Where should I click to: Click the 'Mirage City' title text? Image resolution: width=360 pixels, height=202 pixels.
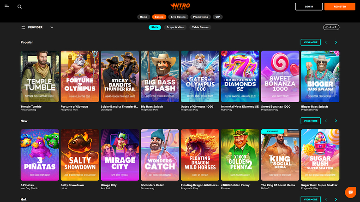[x=108, y=185]
